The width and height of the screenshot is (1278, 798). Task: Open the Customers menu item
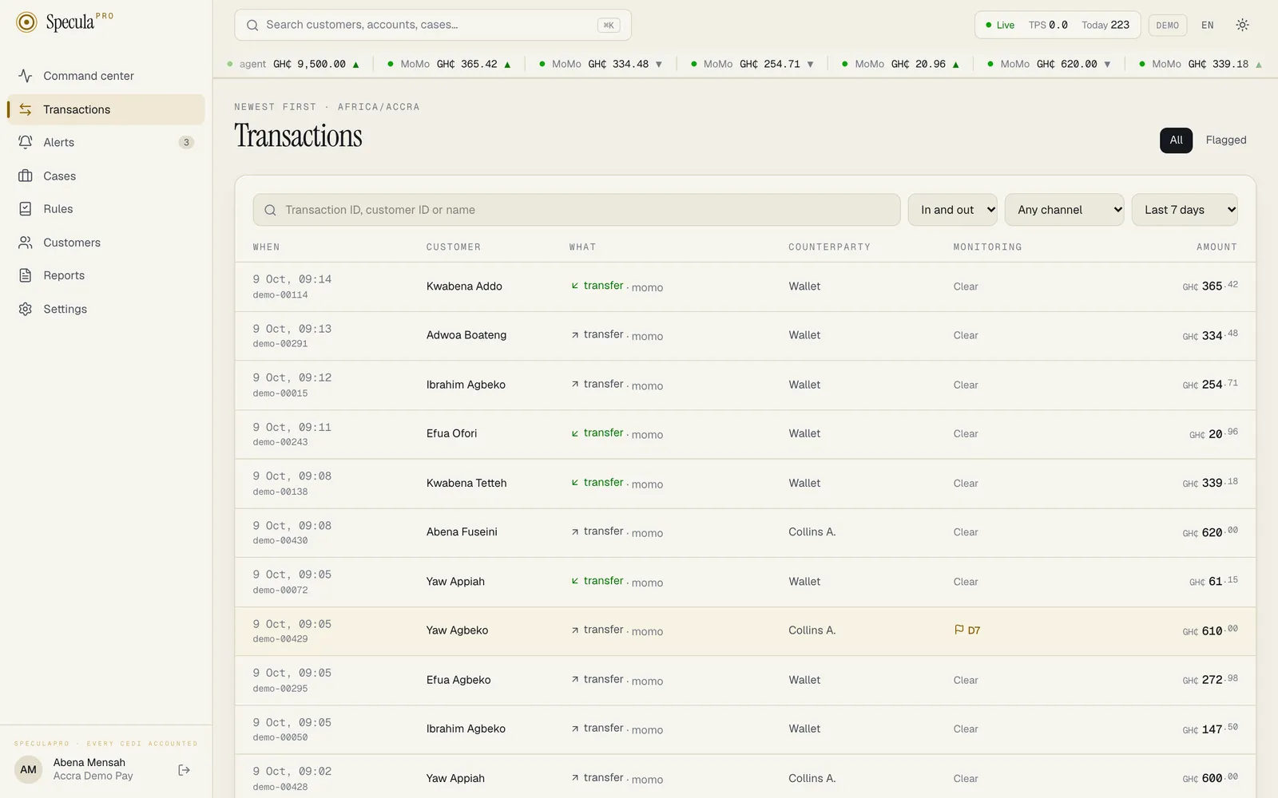pyautogui.click(x=106, y=243)
